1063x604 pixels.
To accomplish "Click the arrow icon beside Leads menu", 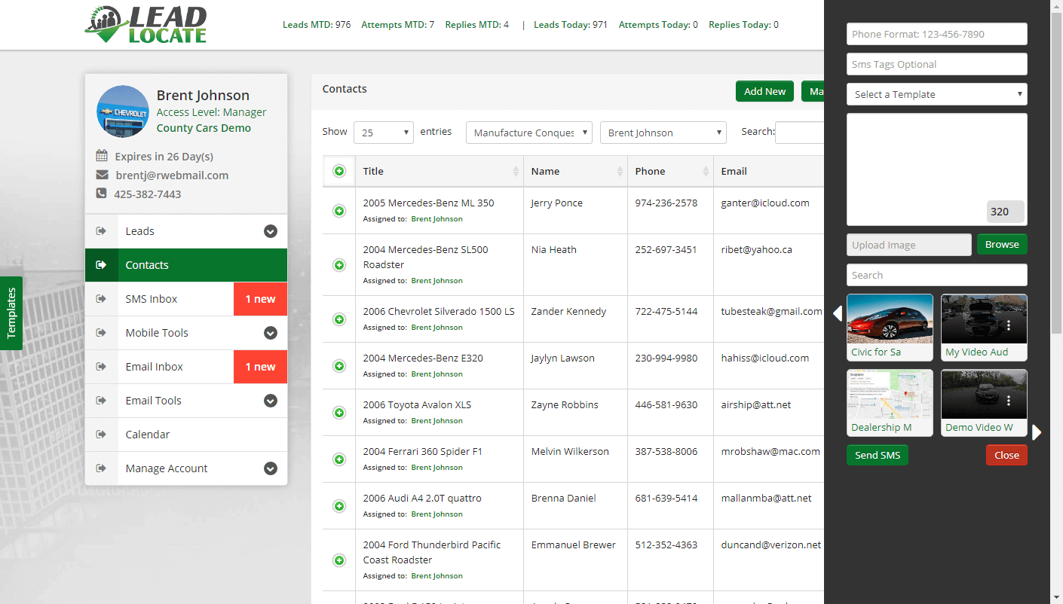I will tap(101, 231).
